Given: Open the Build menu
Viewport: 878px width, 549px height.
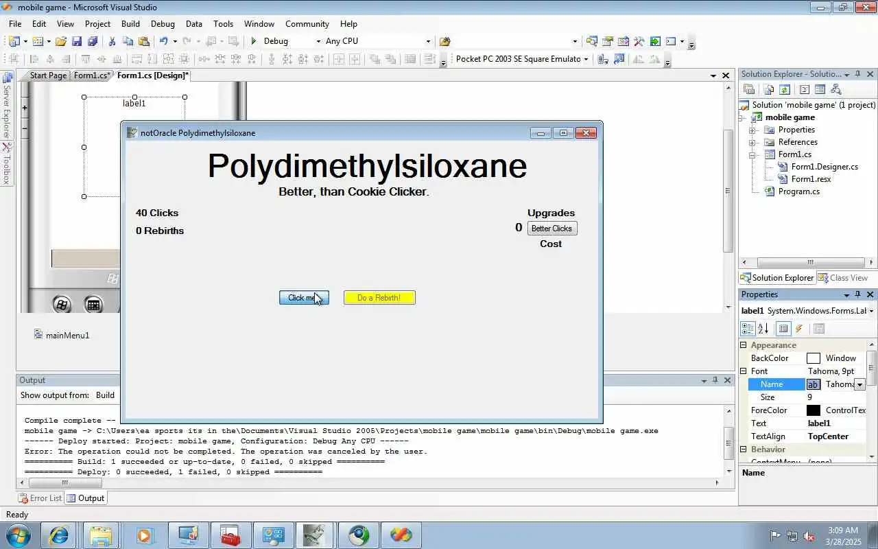Looking at the screenshot, I should [130, 23].
